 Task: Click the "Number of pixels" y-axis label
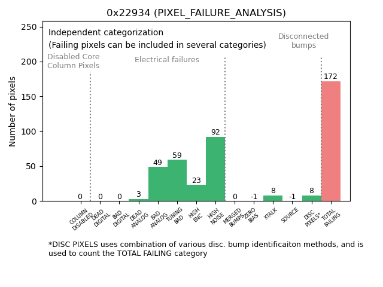13,111
